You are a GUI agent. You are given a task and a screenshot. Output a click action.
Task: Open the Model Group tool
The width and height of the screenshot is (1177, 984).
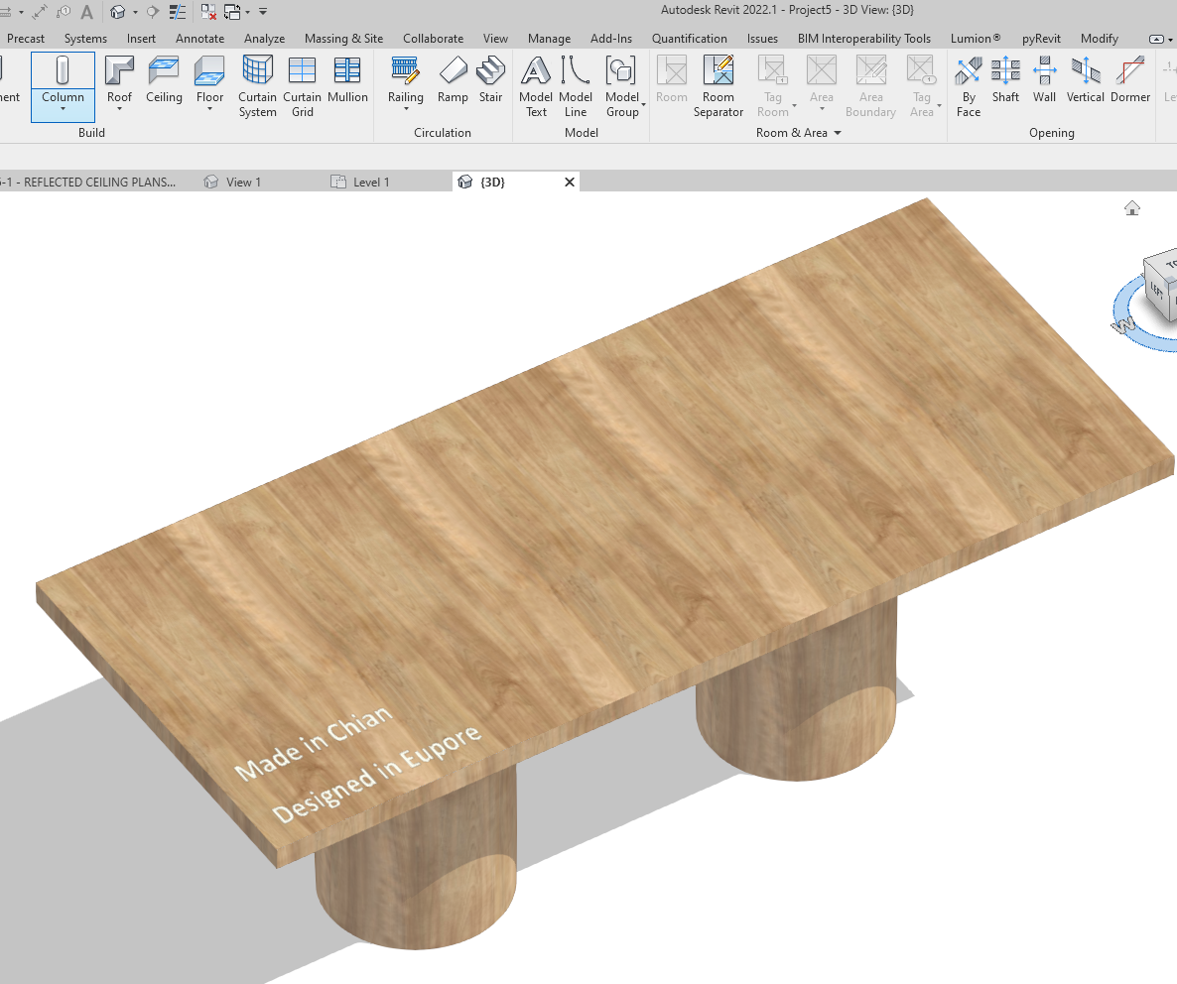[623, 86]
